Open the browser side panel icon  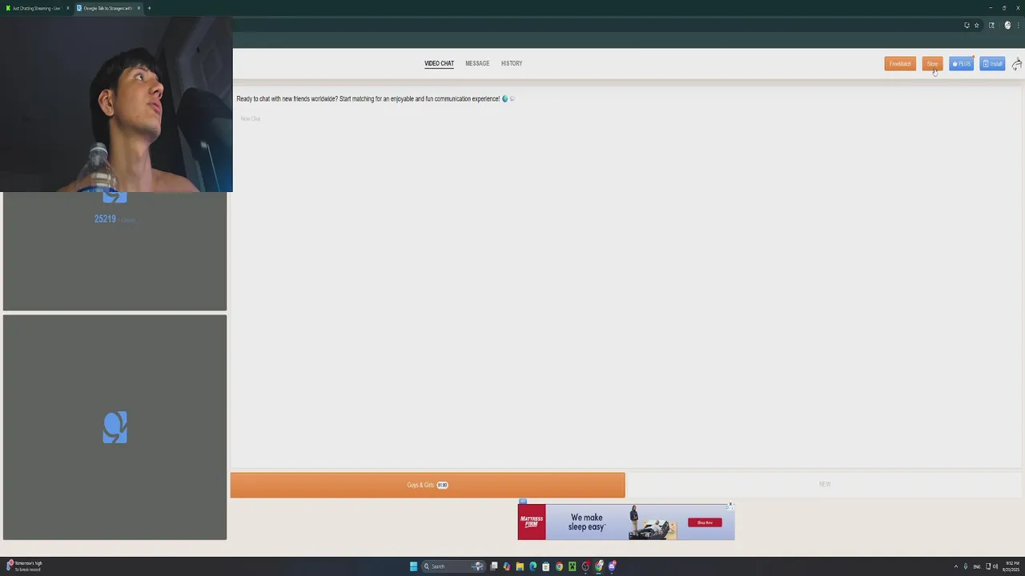click(x=991, y=26)
